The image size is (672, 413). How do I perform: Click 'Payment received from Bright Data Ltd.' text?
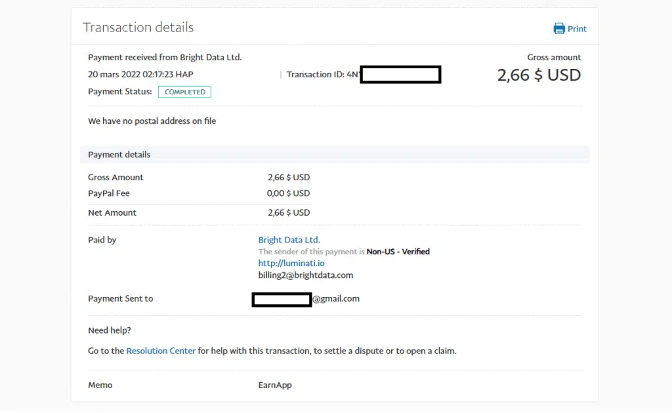[x=165, y=57]
